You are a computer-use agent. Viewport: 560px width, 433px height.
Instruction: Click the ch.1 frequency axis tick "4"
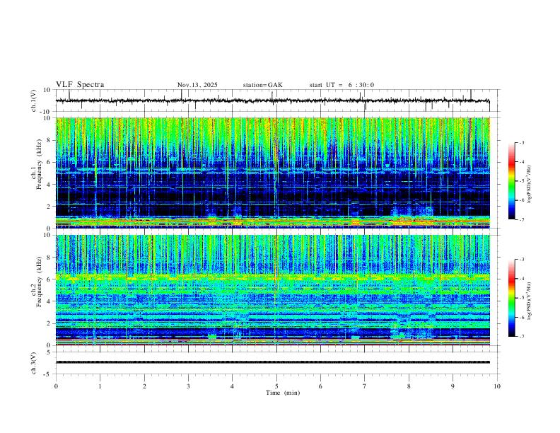(x=50, y=185)
